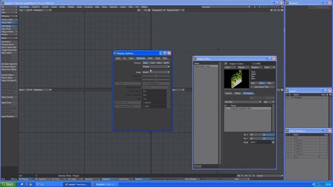Click the maximize icon in the bottom-right viewport header
333x187 pixels.
tap(282, 90)
